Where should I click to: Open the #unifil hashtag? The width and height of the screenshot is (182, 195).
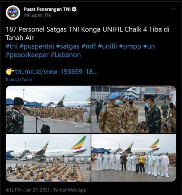coord(107,46)
